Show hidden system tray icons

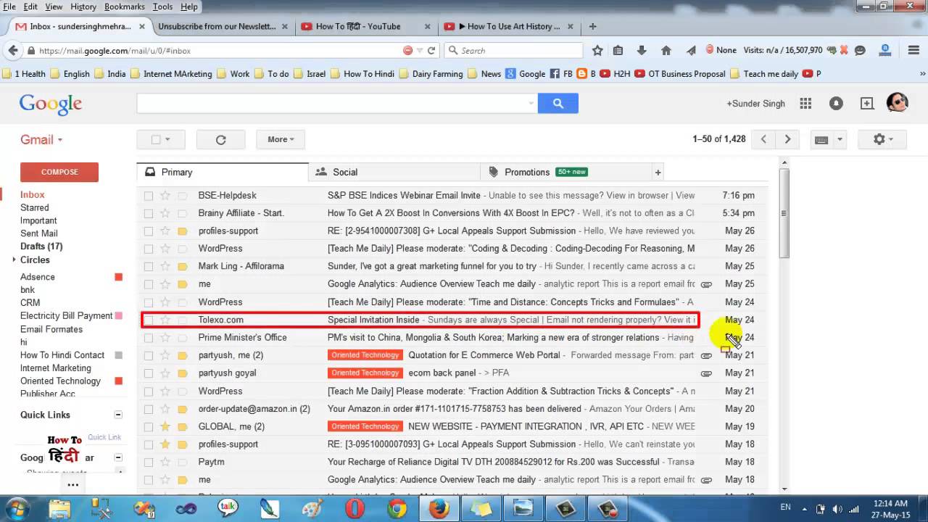click(x=804, y=509)
